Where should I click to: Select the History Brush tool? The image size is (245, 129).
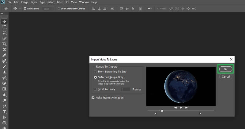[x=4, y=78]
